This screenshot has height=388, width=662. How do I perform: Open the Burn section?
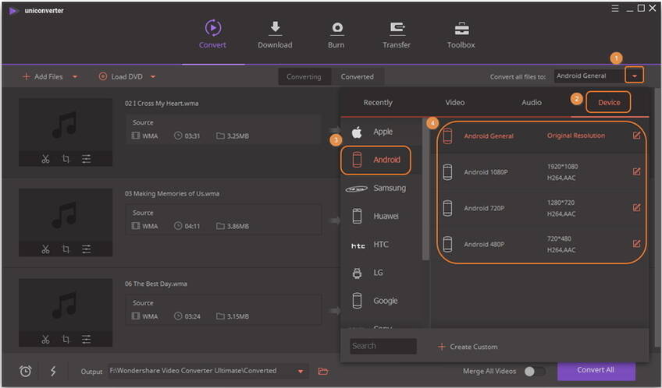point(336,34)
